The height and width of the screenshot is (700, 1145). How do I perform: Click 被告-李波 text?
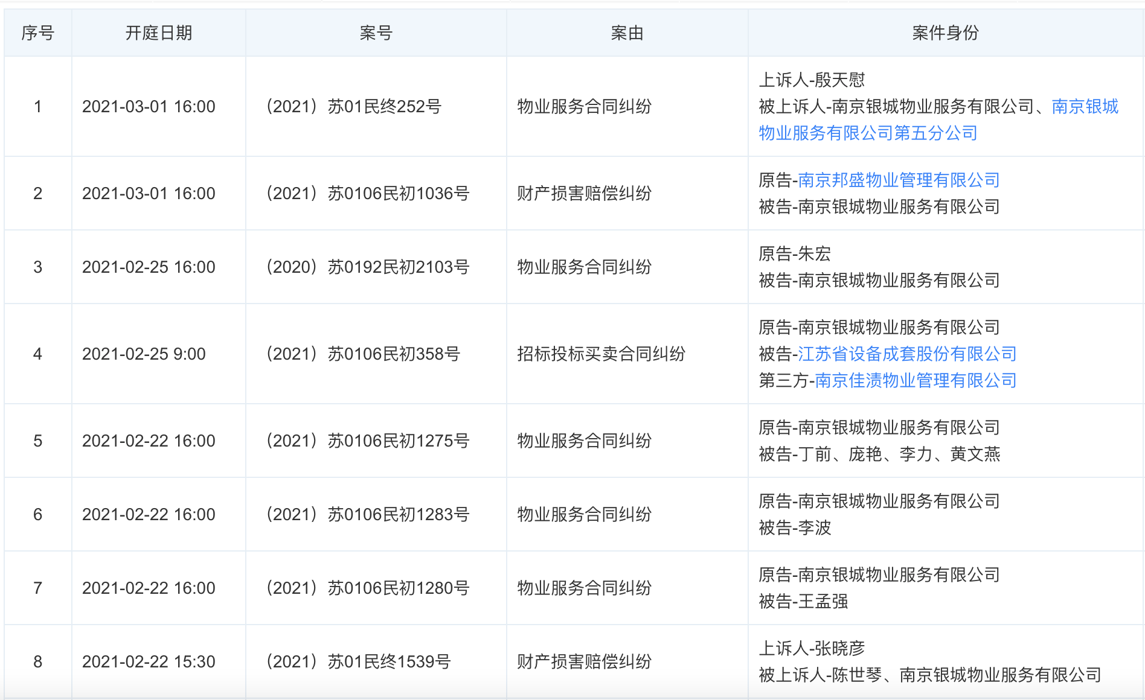coord(795,527)
